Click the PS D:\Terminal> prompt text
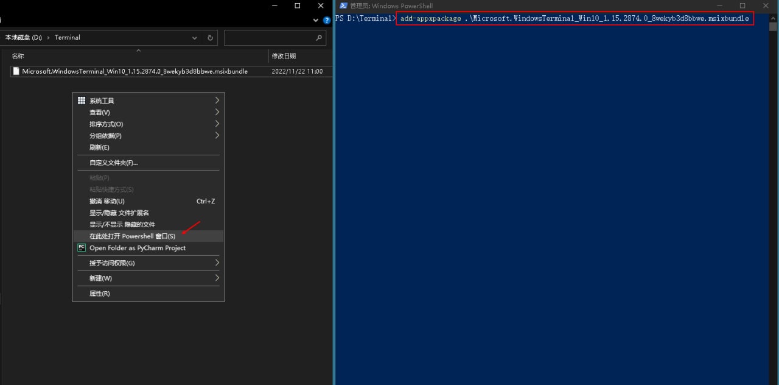779x385 pixels. click(365, 18)
